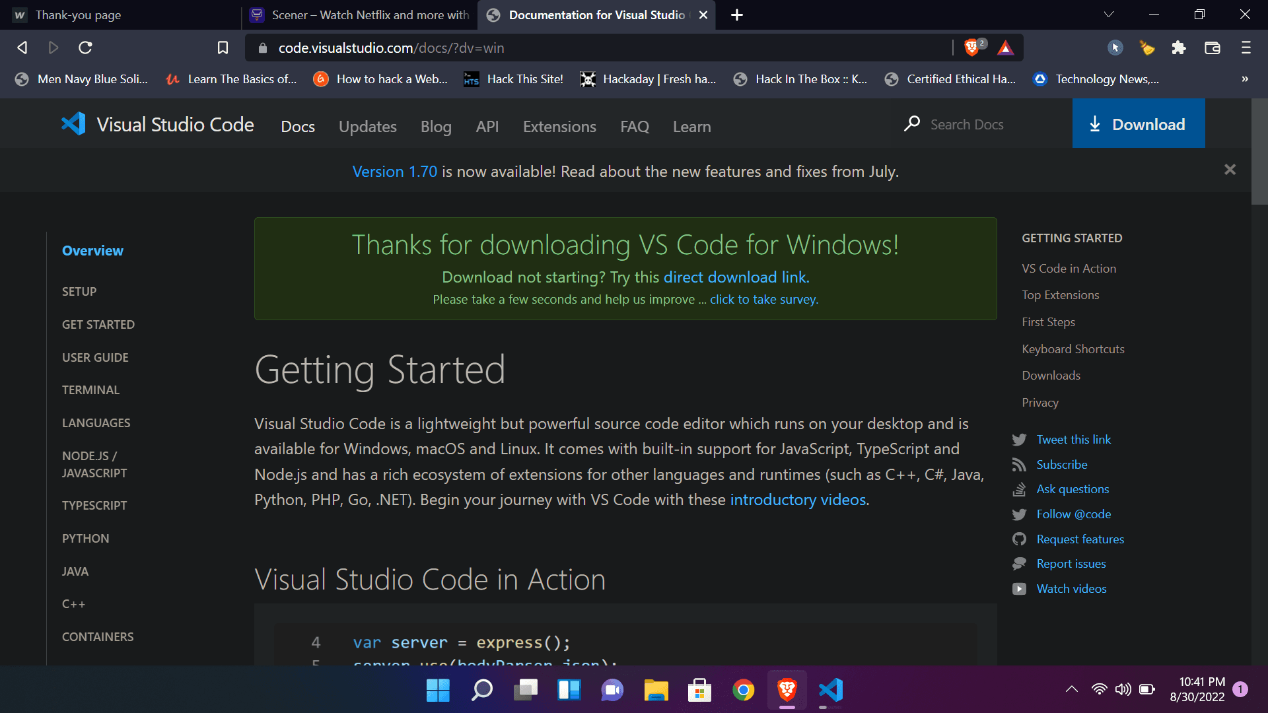Viewport: 1268px width, 713px height.
Task: Click the Brave Shields lion icon
Action: click(x=971, y=48)
